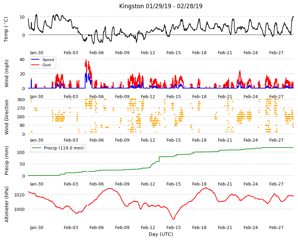The height and width of the screenshot is (240, 298).
Task: Click the Wind (mph) axis label
Action: click(x=7, y=73)
